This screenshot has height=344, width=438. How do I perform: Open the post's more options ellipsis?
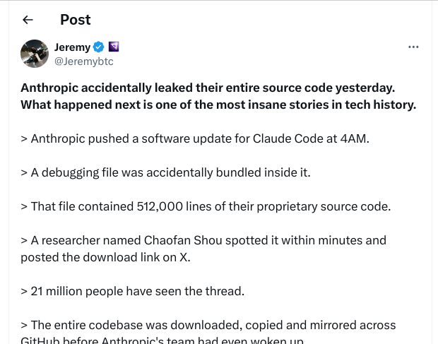(x=414, y=47)
